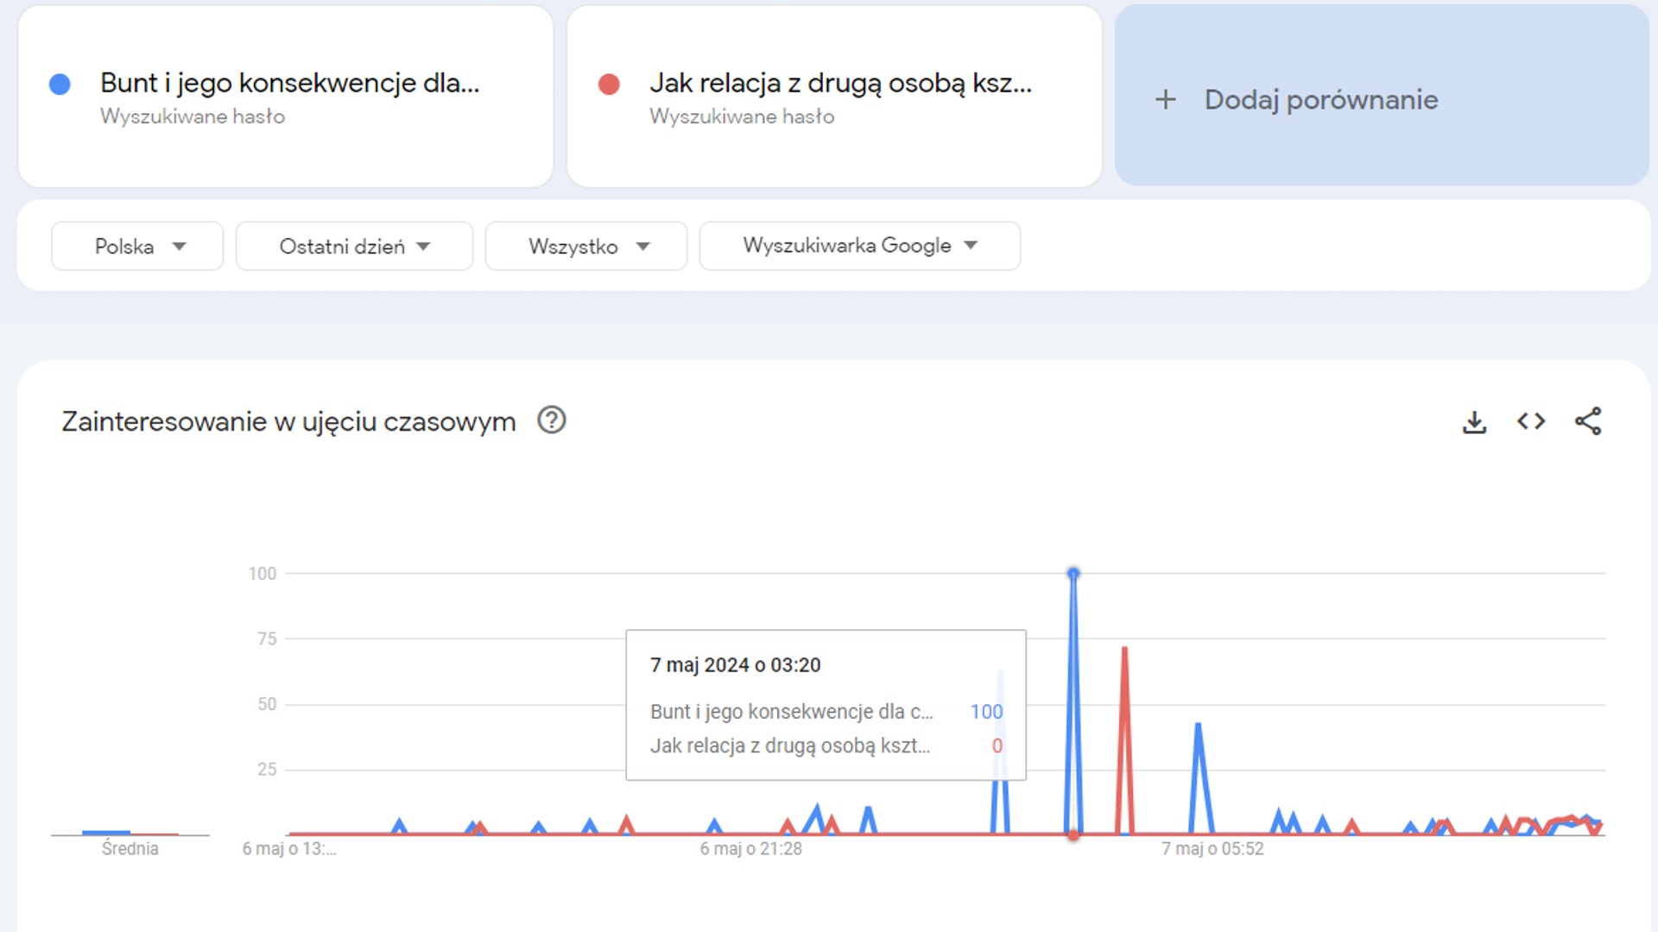Click the blue dot of the Bunt term

point(60,85)
